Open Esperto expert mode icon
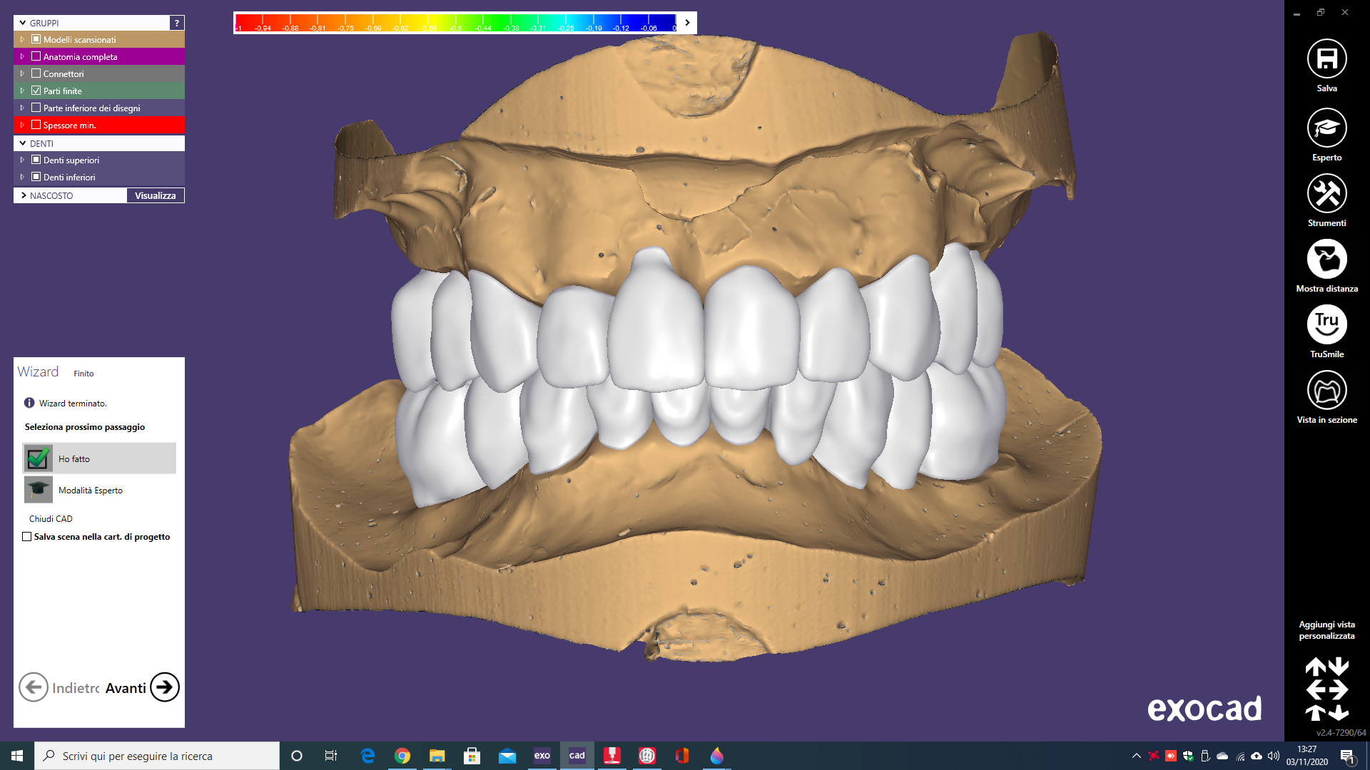This screenshot has width=1370, height=770. [x=1326, y=128]
